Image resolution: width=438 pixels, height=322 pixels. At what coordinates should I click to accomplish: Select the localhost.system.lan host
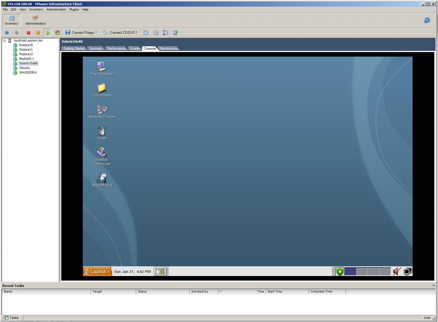pyautogui.click(x=28, y=40)
